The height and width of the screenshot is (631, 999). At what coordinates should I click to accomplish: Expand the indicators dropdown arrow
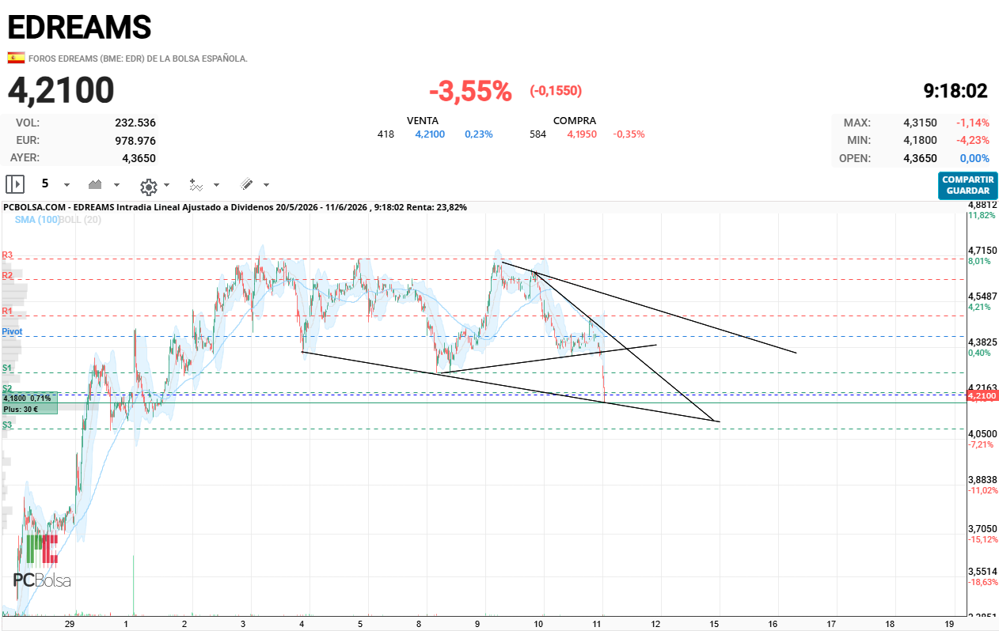(x=216, y=185)
